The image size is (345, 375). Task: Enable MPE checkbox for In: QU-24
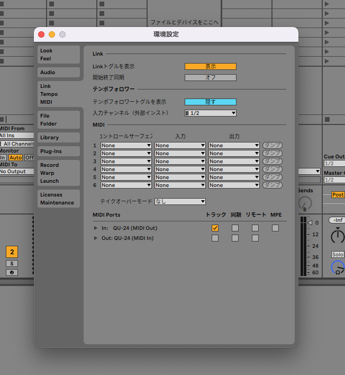pos(275,228)
